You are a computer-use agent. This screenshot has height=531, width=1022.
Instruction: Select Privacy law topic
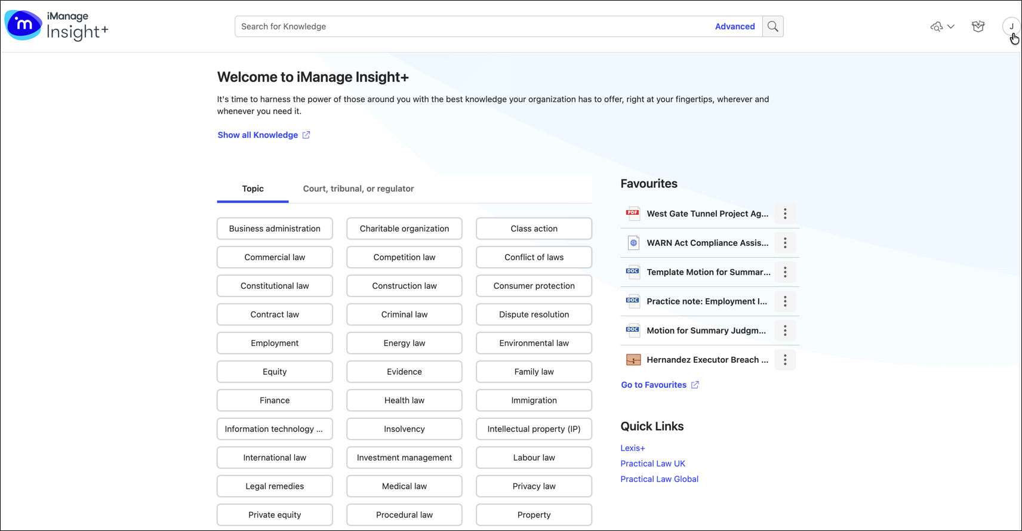(x=534, y=486)
